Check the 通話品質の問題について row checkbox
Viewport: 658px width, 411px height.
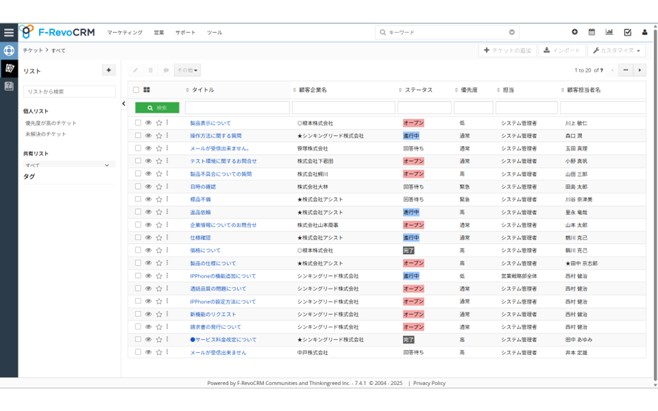[138, 288]
